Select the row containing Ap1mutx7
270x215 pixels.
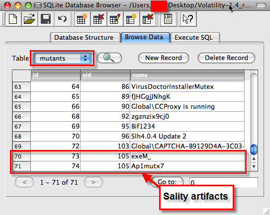tap(128, 166)
